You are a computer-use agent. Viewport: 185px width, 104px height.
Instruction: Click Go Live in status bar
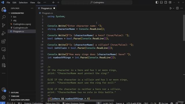click(x=163, y=103)
